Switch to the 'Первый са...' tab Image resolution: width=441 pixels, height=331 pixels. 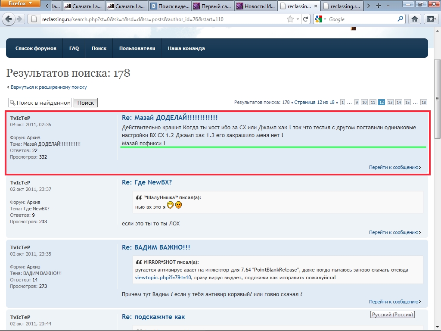[212, 6]
